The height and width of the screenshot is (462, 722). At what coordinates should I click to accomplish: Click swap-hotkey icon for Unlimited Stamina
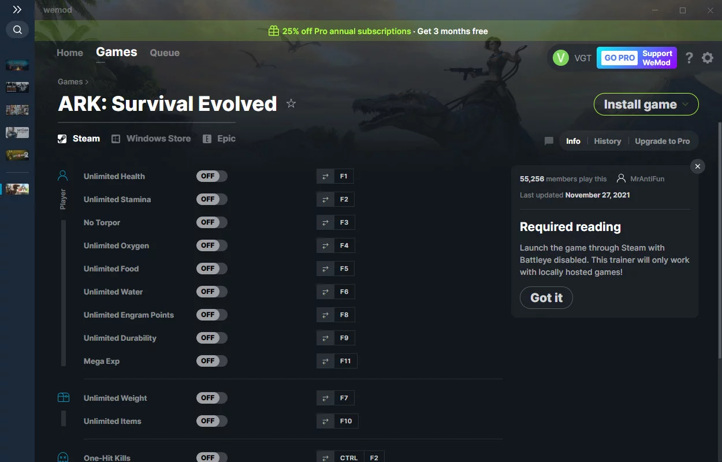tap(325, 199)
